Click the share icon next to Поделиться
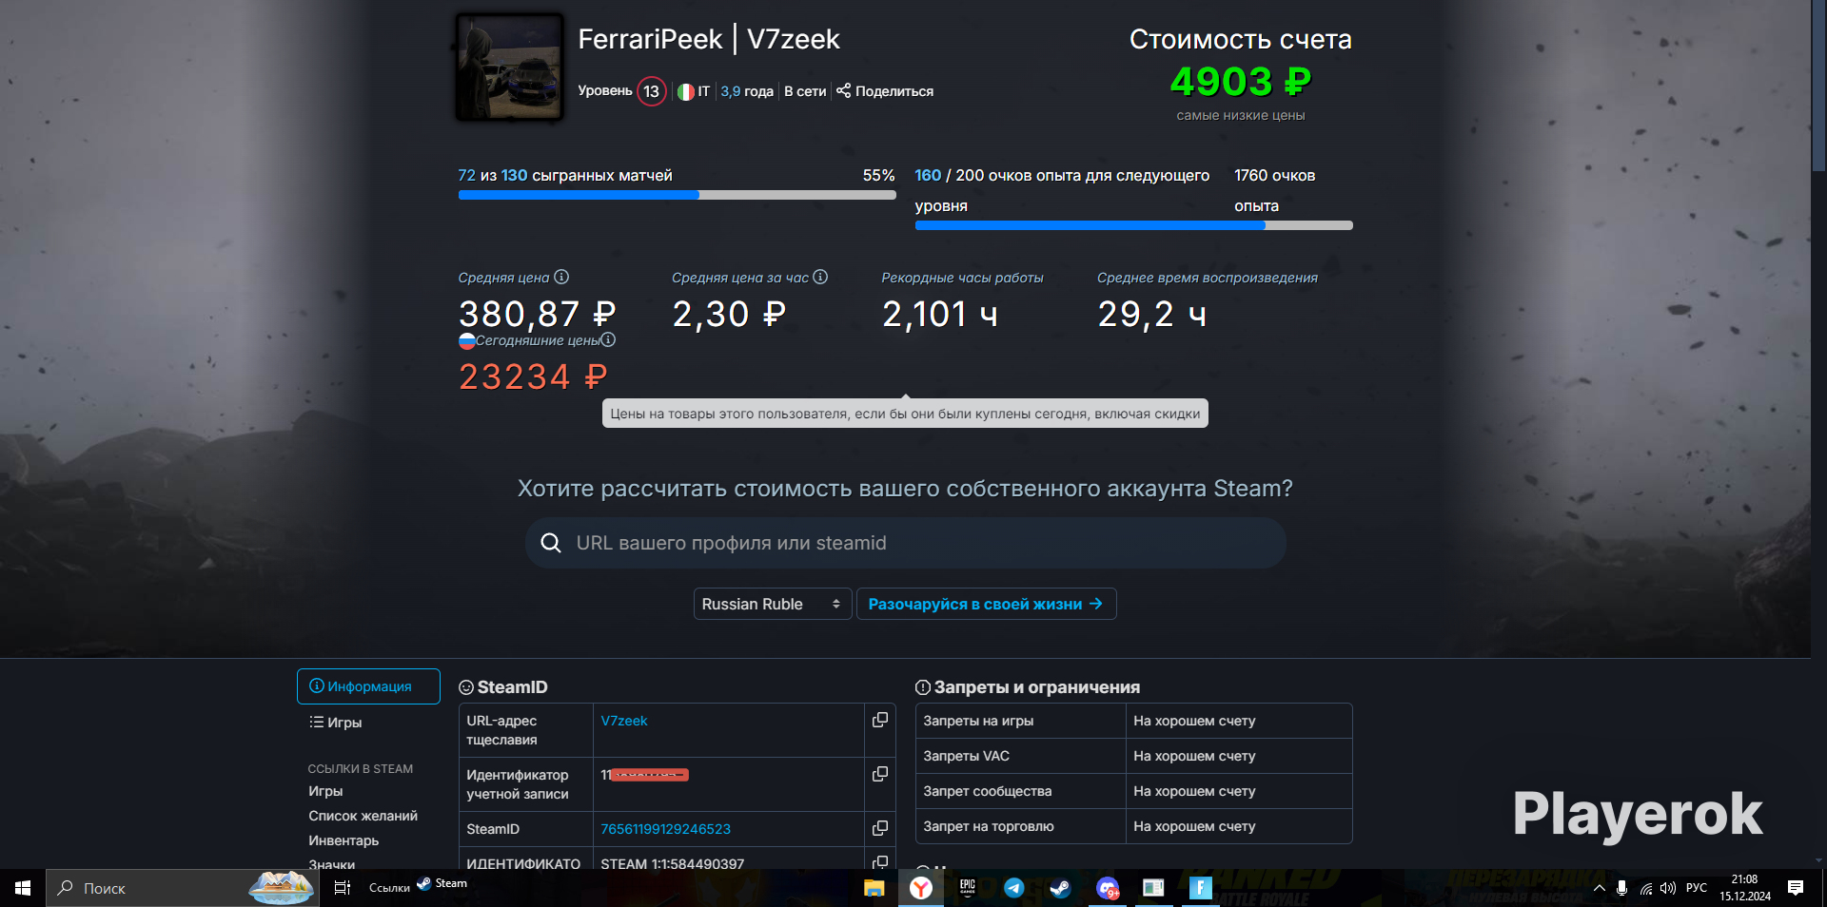Image resolution: width=1827 pixels, height=907 pixels. [843, 90]
